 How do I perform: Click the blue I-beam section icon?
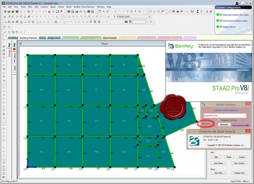(x=198, y=11)
